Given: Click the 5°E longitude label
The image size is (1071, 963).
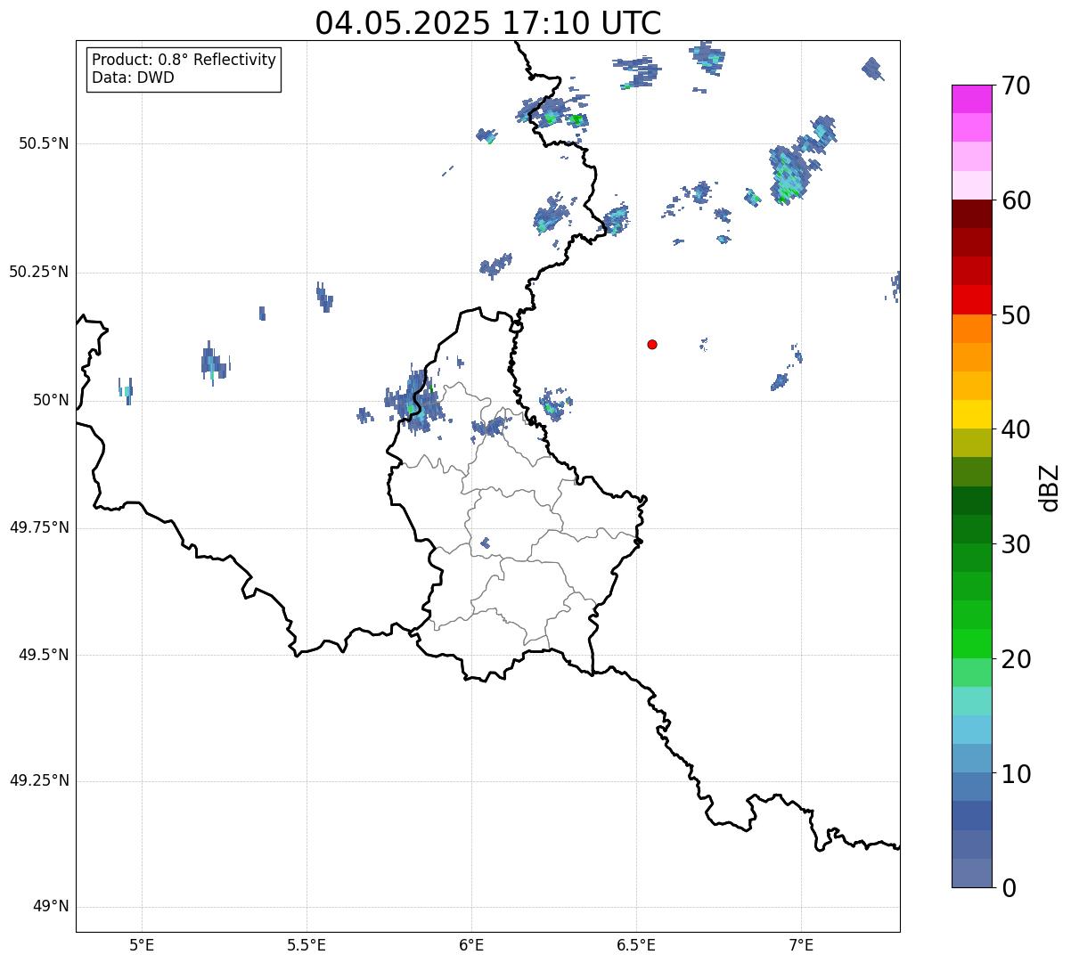Looking at the screenshot, I should [x=143, y=944].
